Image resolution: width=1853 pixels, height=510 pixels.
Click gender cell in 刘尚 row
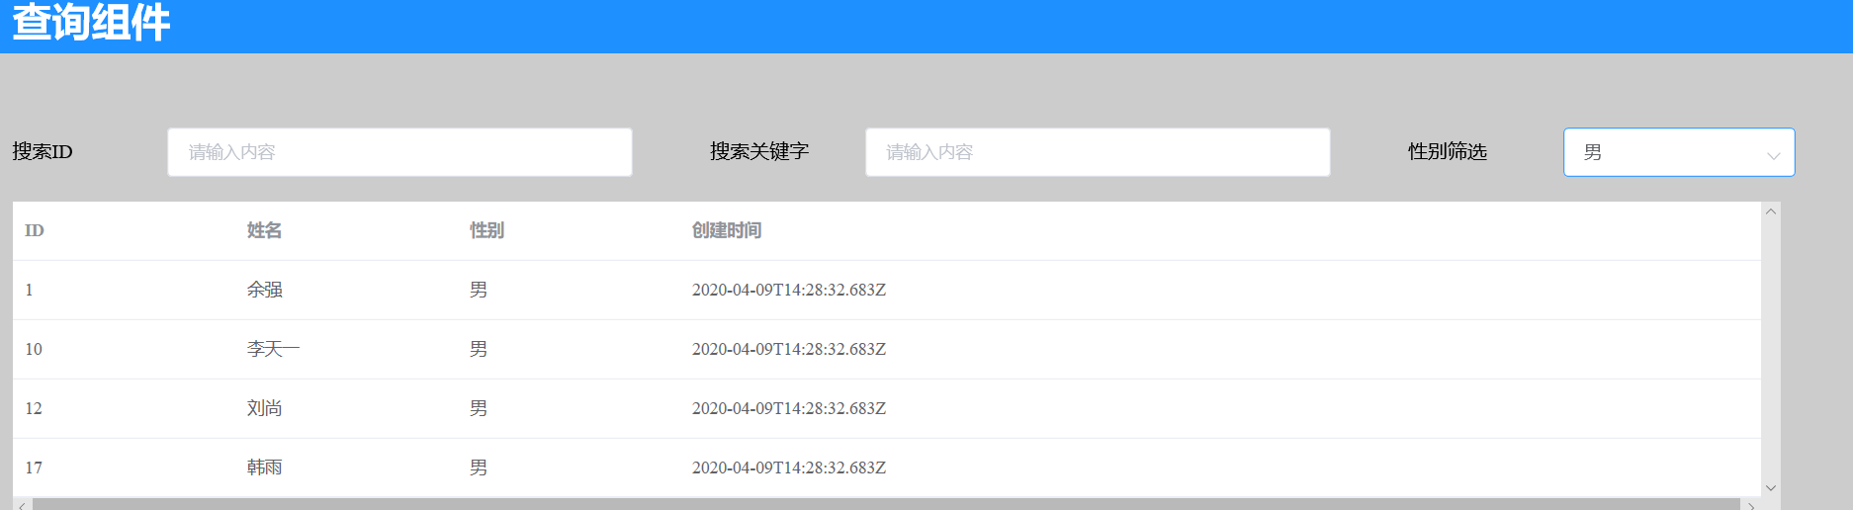(x=479, y=408)
